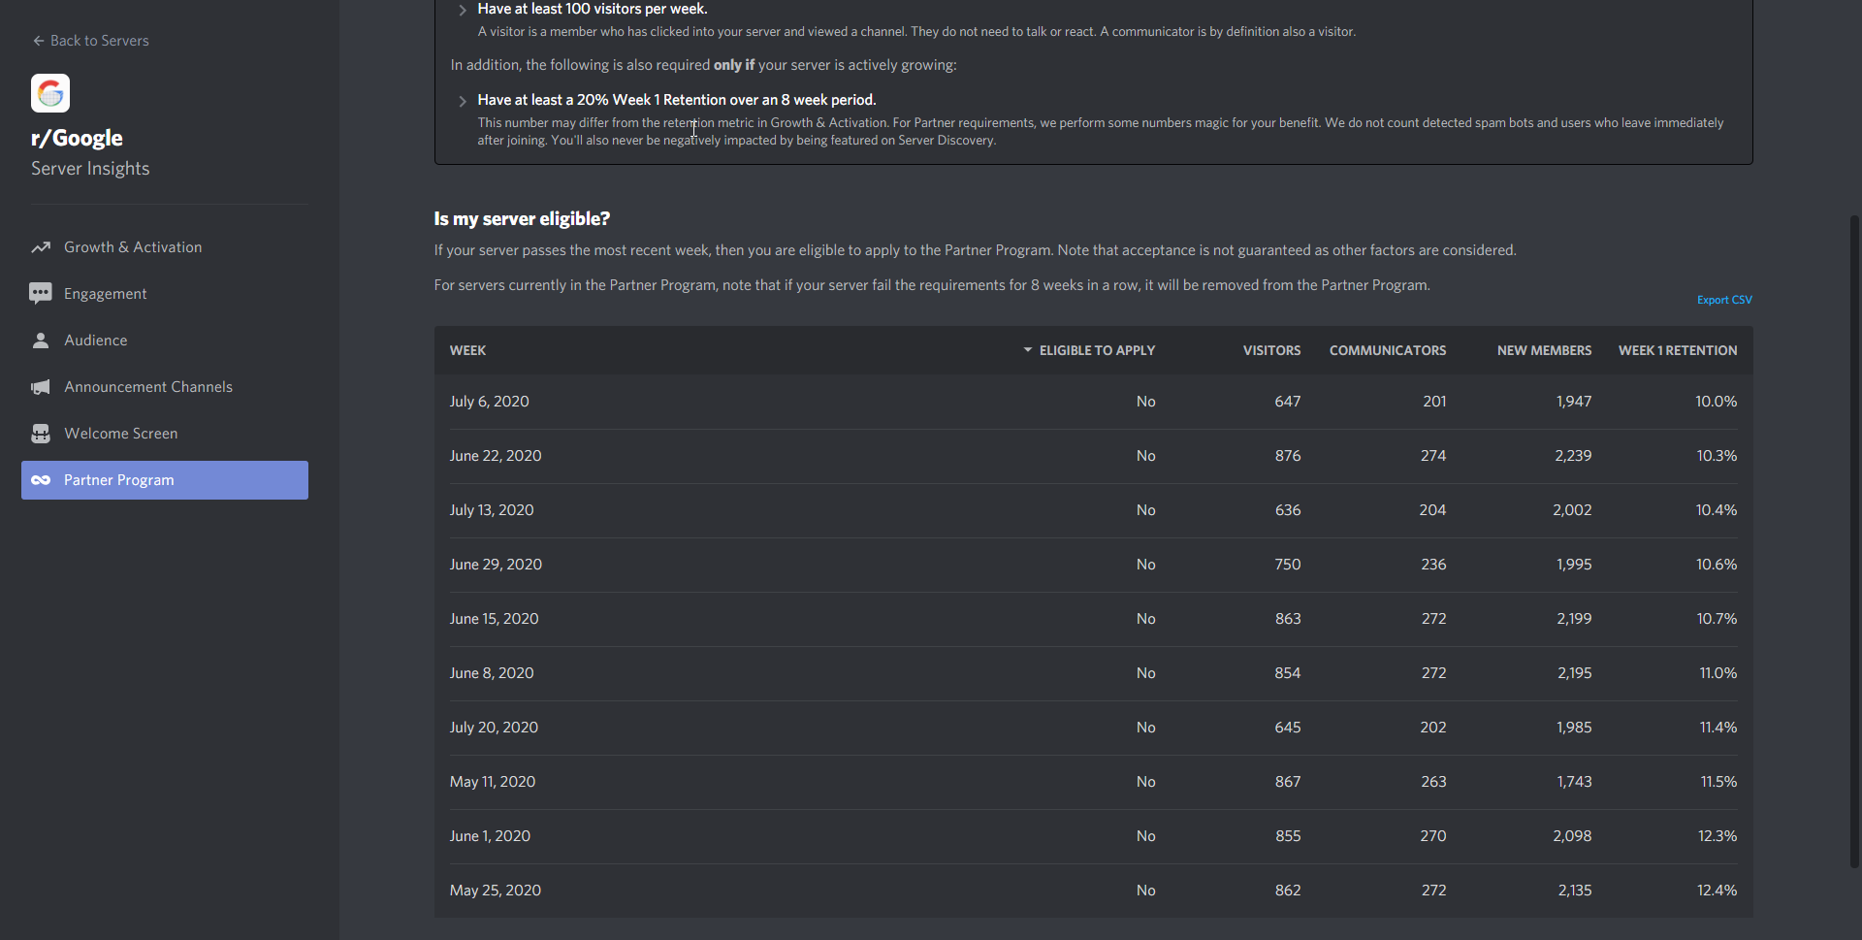Sort table by New Members header
The width and height of the screenshot is (1862, 940).
(1544, 350)
